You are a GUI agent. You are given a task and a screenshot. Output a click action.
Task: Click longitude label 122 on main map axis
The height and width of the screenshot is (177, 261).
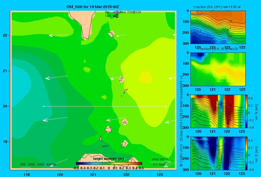(x=126, y=174)
